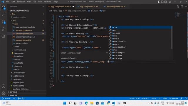This screenshot has height=106, width=188.
Task: Open the Edit menu
Action: (13, 2)
